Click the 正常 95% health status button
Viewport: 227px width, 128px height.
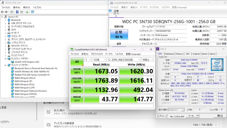119,35
